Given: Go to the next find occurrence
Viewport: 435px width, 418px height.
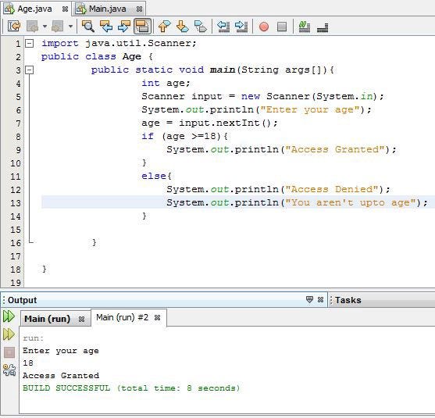Looking at the screenshot, I should tap(124, 27).
